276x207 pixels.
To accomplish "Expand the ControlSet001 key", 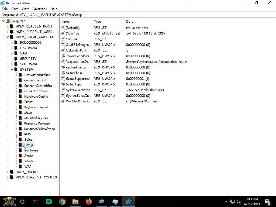I will 16,80.
